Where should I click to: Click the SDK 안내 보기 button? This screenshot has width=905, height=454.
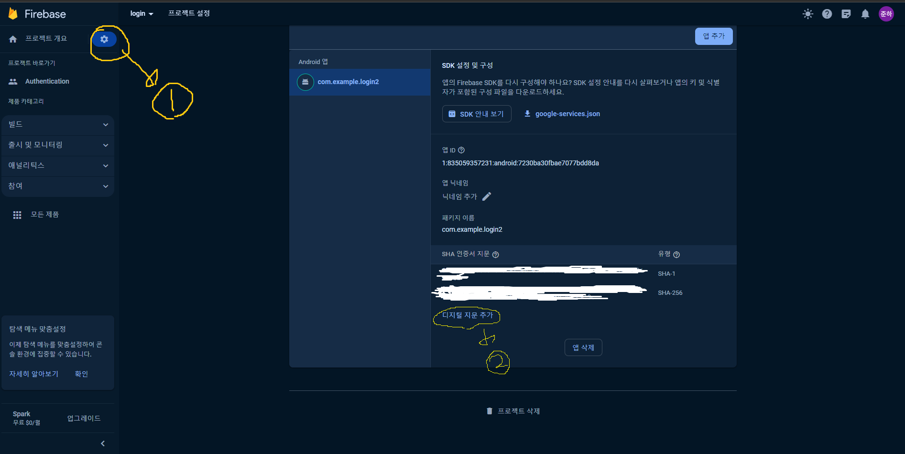[477, 114]
